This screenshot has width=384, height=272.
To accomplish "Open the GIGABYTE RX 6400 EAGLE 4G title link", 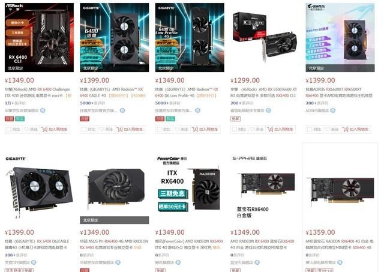I will (113, 92).
